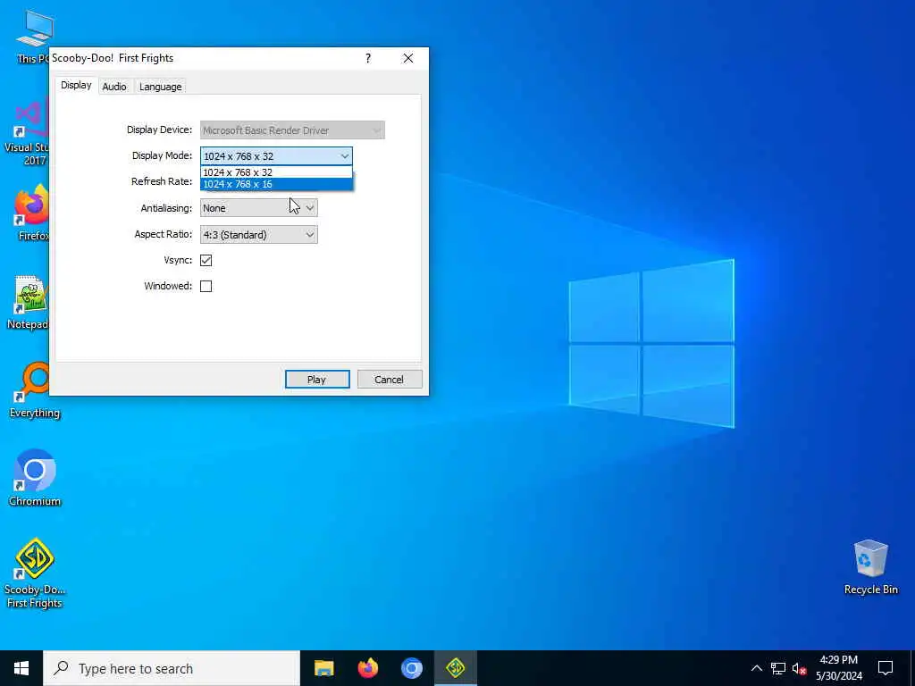
Task: Click the muted volume tray icon
Action: (x=799, y=668)
